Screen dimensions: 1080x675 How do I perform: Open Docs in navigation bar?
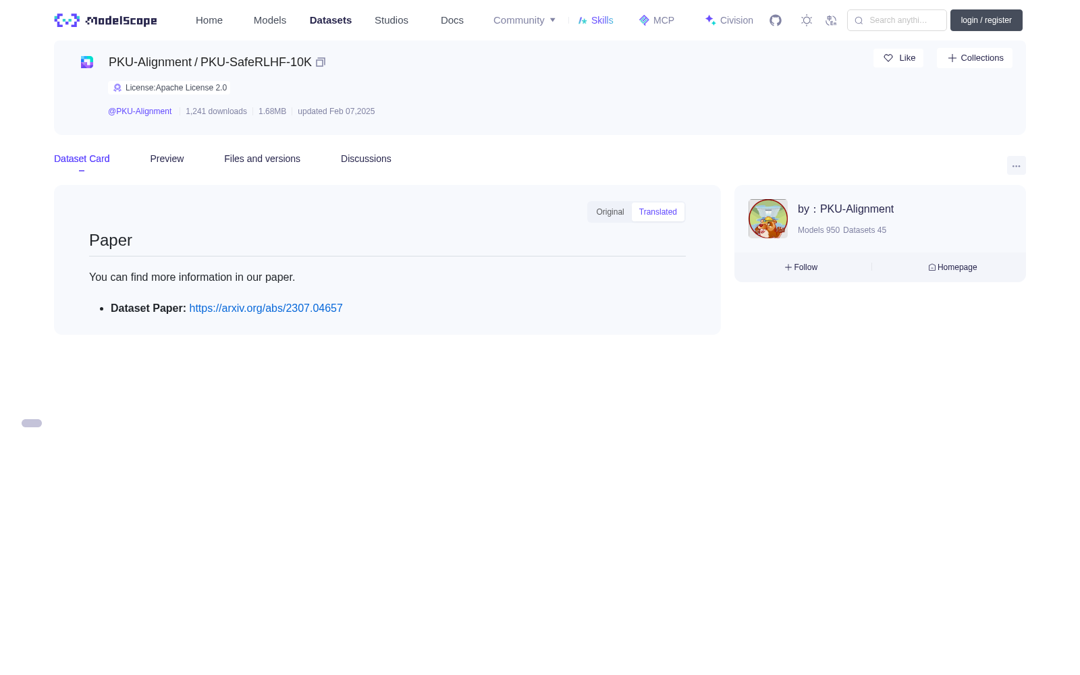(x=452, y=20)
